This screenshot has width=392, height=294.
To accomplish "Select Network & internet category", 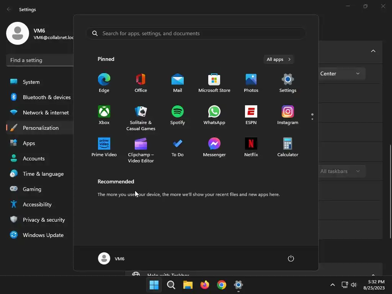I will click(x=40, y=113).
